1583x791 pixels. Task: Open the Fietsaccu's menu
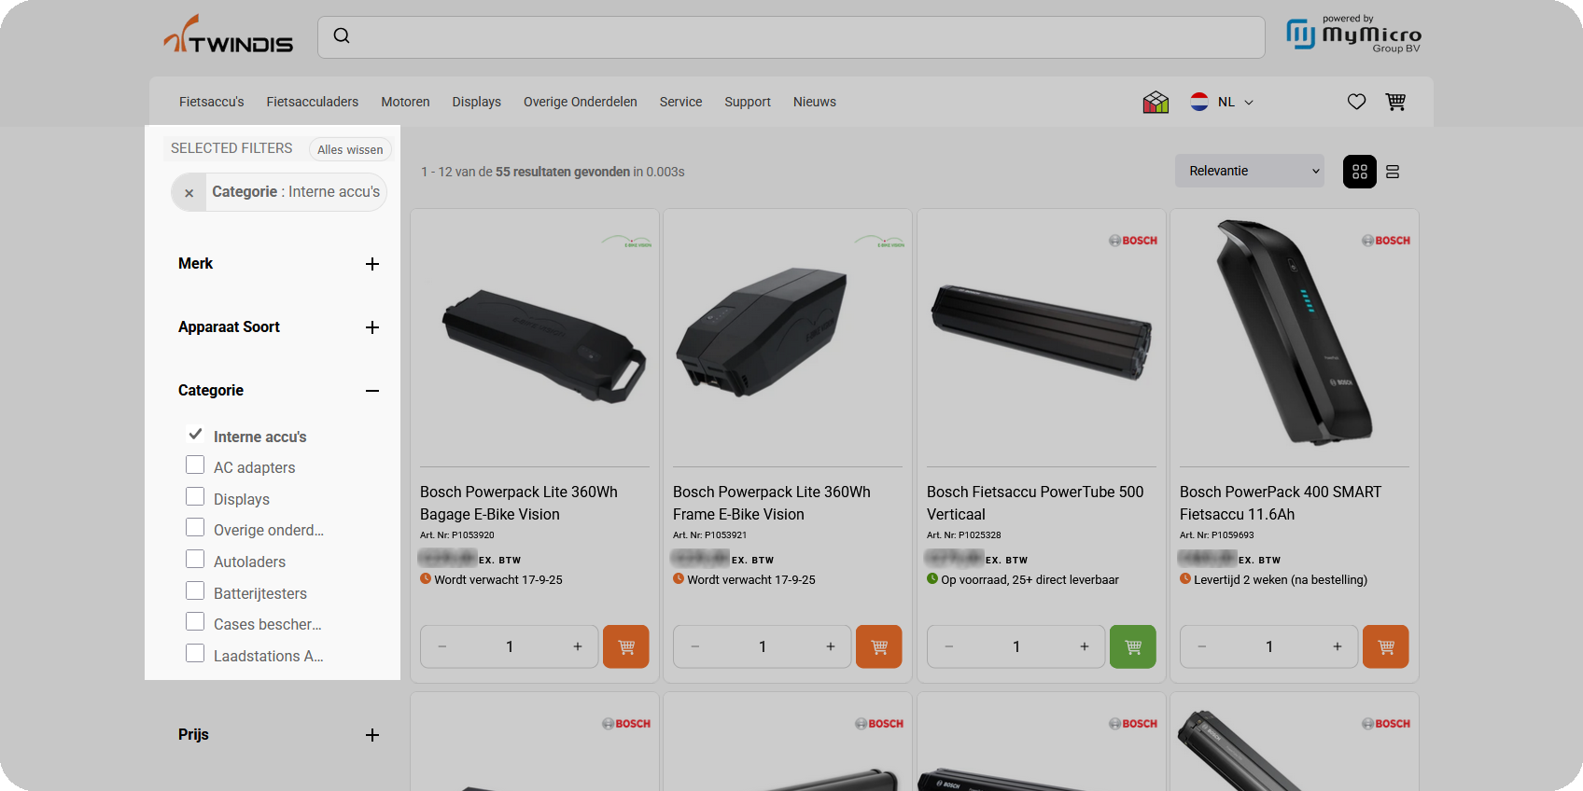(212, 102)
